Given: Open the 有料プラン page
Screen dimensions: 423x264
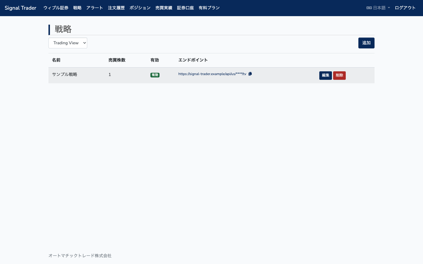Looking at the screenshot, I should pos(209,8).
